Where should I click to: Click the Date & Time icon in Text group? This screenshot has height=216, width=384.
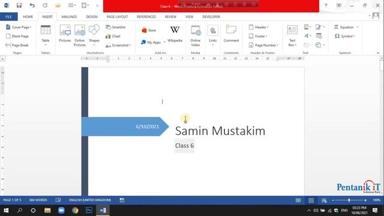tap(319, 36)
